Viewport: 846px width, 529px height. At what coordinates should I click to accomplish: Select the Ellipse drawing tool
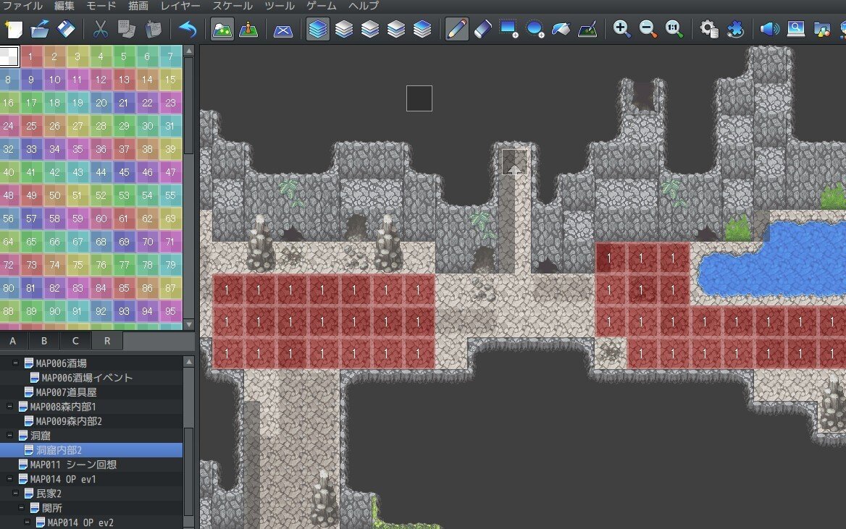tap(535, 28)
